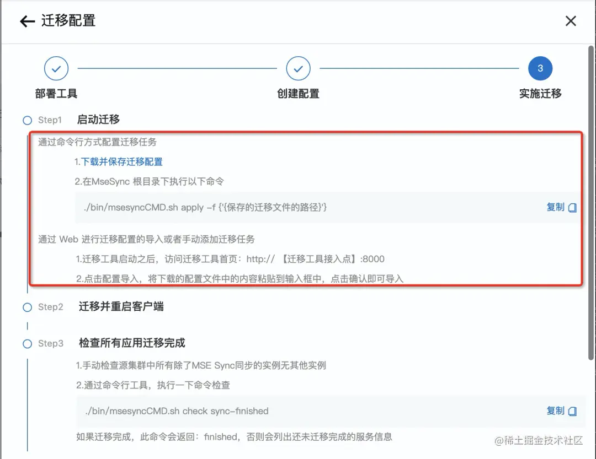Click the ./bin/msesyncCMD.sh apply command text
The image size is (596, 459).
(205, 207)
